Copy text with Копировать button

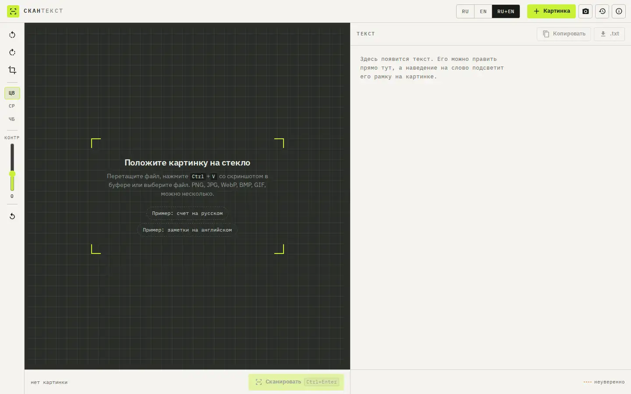[564, 34]
